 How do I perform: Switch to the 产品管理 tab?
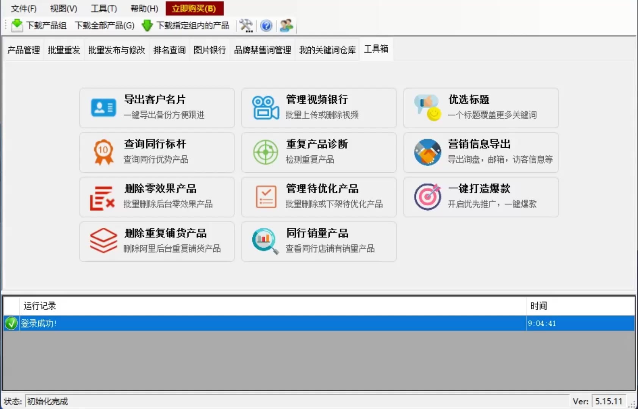23,50
